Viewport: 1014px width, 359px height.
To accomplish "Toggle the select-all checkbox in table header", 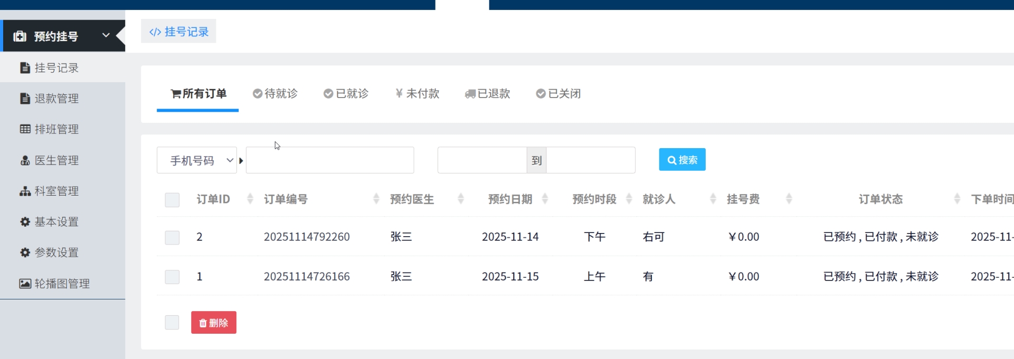I will point(172,200).
